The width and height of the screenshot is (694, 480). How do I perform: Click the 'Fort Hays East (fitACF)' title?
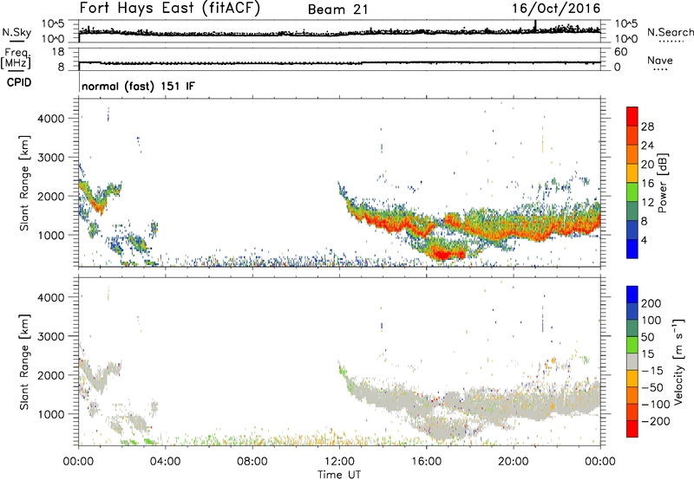click(170, 9)
